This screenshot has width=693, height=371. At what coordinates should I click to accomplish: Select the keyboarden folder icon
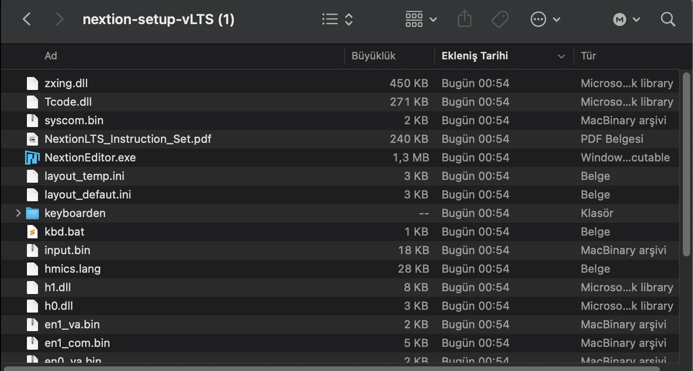pos(32,213)
